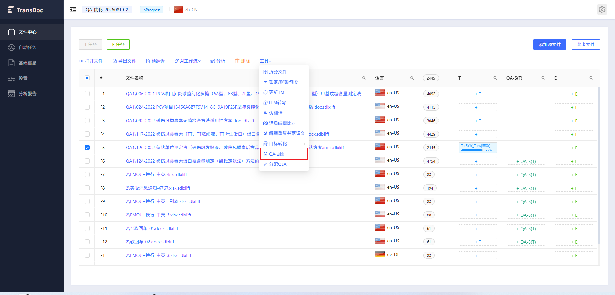Check the checkbox for row F1 en-US
This screenshot has width=615, height=295.
click(x=87, y=94)
